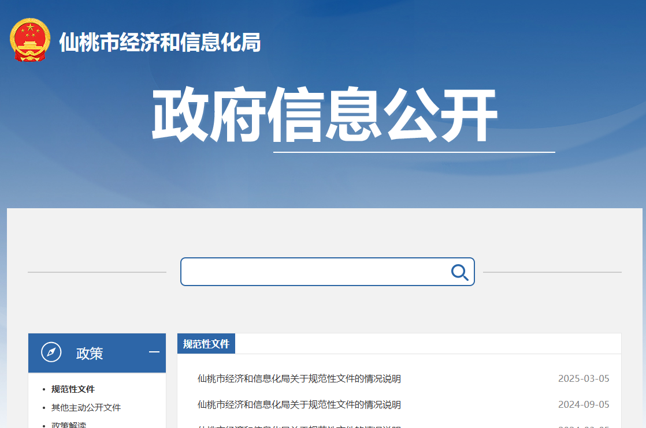Open the article dated 2025-03-05

299,379
